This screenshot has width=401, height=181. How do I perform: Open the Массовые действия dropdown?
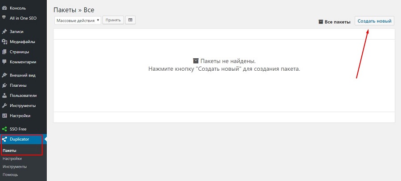coord(78,20)
